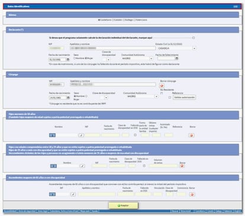Click the red Borrar cónyuge icon
This screenshot has width=245, height=216.
pyautogui.click(x=162, y=86)
